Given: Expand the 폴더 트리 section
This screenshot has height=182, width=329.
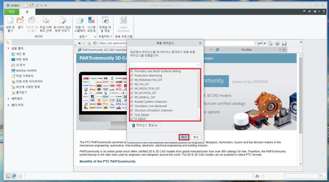Looking at the screenshot, I should coord(9,105).
